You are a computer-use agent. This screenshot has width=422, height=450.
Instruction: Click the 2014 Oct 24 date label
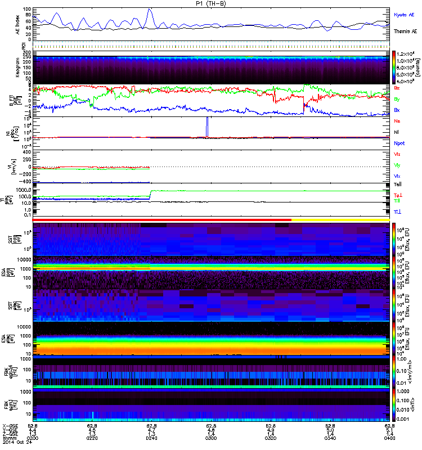[17, 442]
